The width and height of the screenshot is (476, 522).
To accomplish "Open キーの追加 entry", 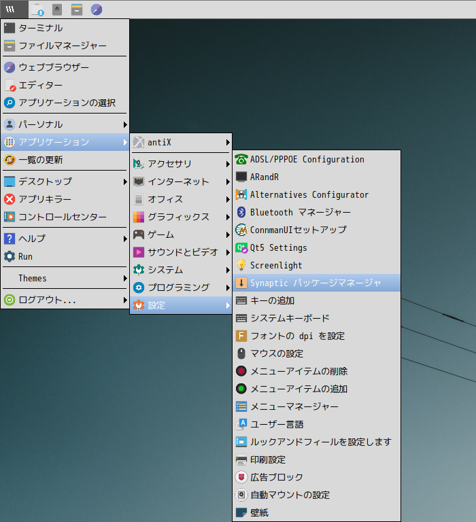I will [316, 300].
